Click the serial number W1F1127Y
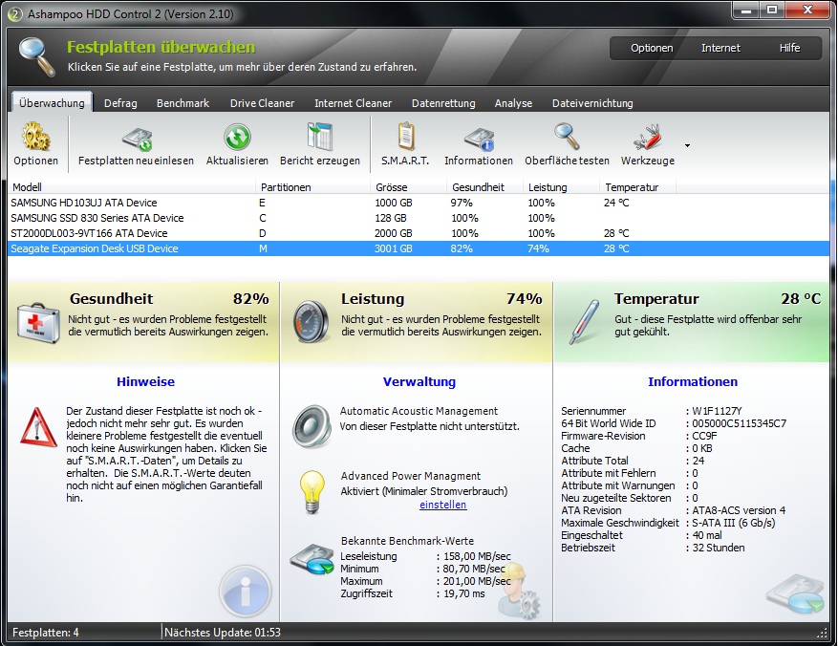 pyautogui.click(x=717, y=411)
